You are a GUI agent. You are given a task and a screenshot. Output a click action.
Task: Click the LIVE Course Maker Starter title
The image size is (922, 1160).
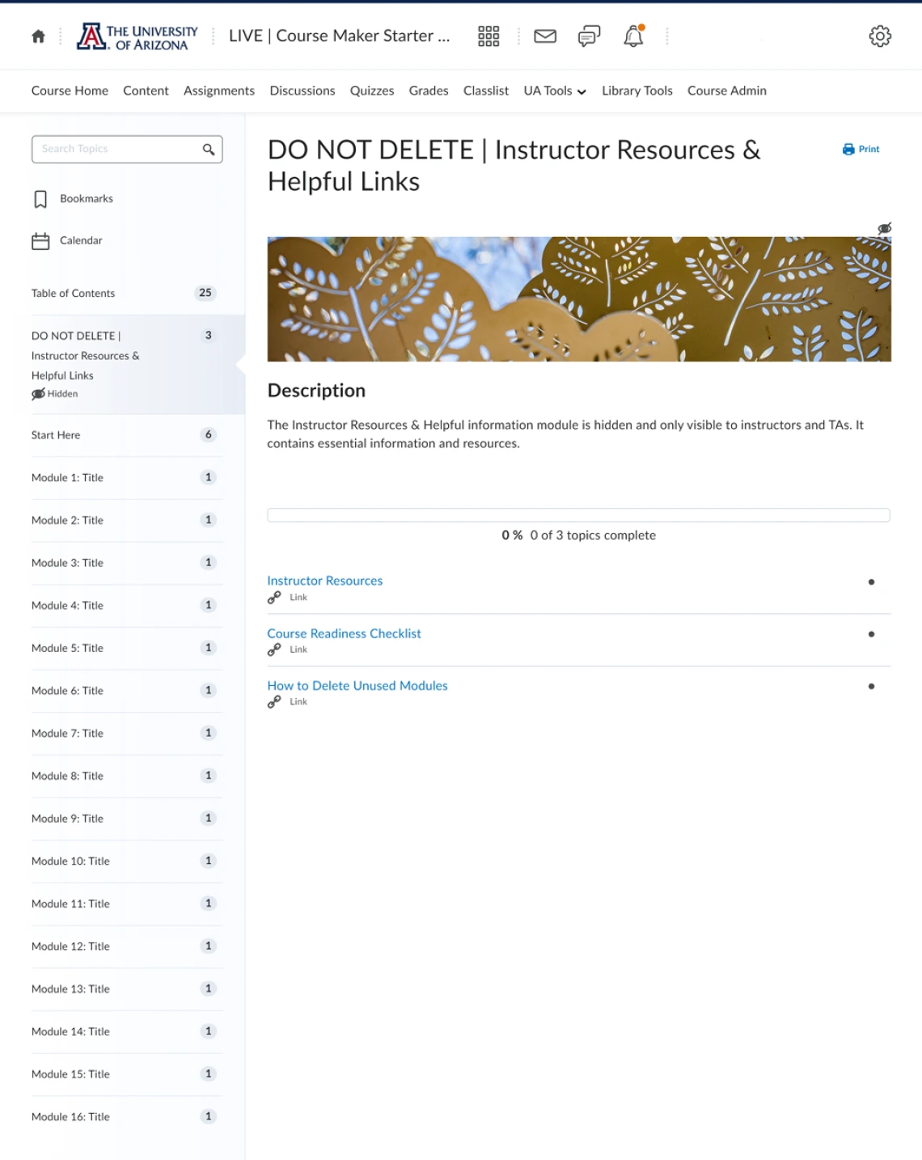click(x=340, y=36)
